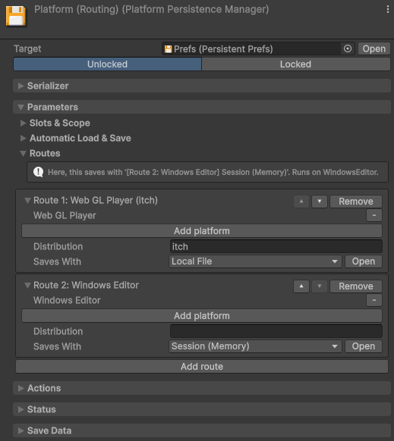The height and width of the screenshot is (441, 394).
Task: Click Open button next to Target field
Action: [x=374, y=48]
